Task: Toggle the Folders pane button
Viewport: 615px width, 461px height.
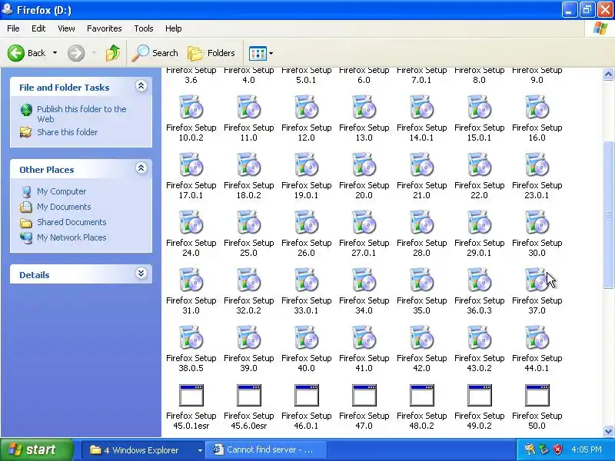Action: (x=211, y=53)
